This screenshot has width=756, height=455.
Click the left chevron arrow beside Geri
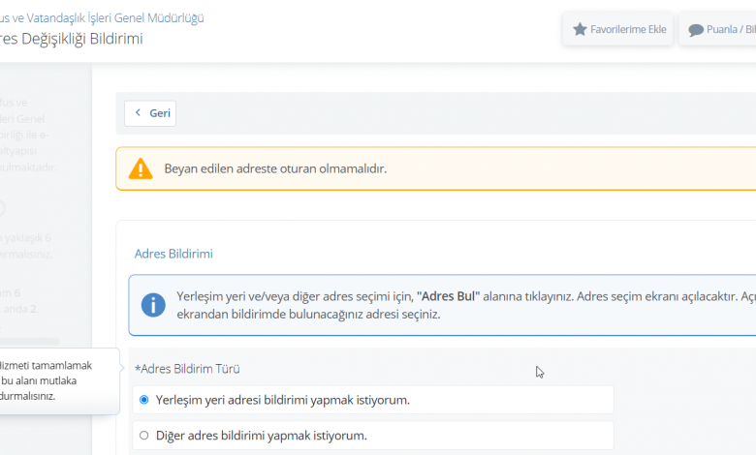pyautogui.click(x=138, y=113)
